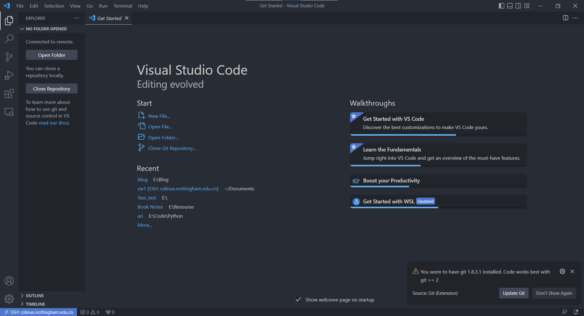Uncheck Show welcome page on startup
The image size is (584, 316).
(298, 300)
